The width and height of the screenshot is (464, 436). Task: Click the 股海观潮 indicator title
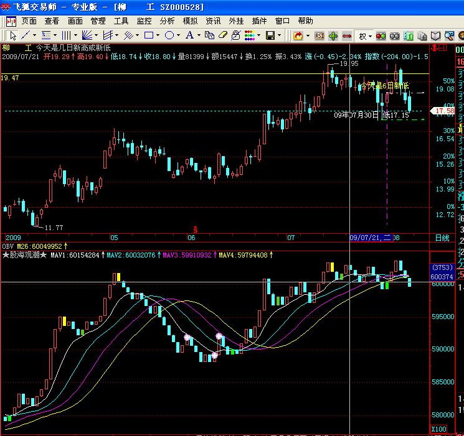25,255
